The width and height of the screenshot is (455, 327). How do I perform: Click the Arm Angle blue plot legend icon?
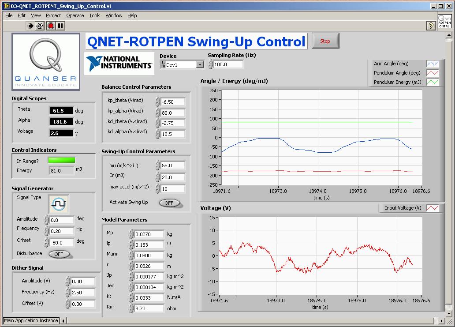[x=433, y=64]
